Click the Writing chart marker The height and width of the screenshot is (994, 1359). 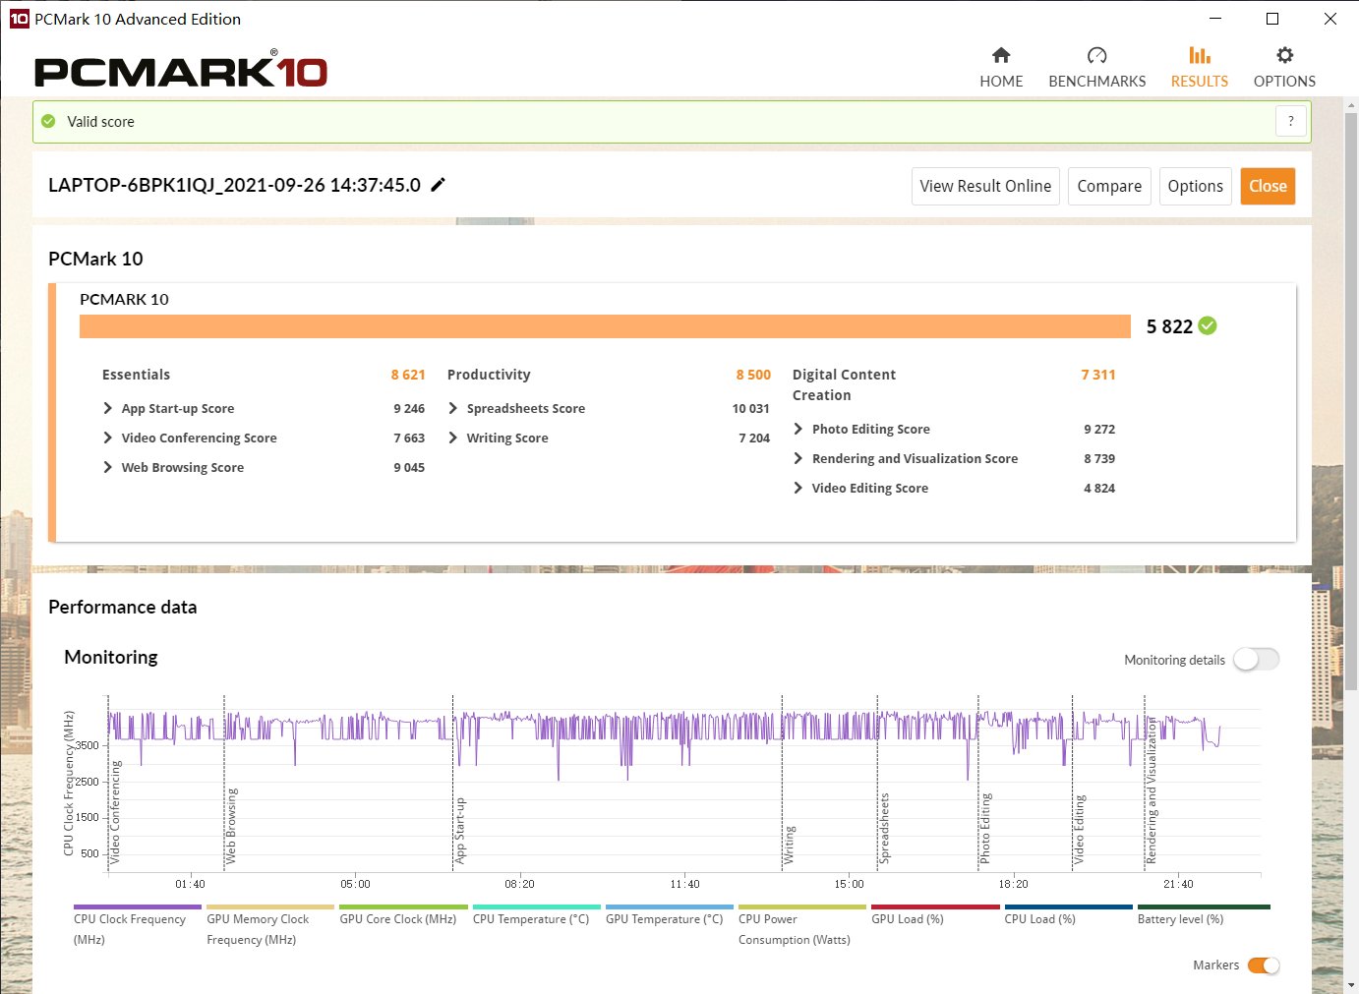click(x=789, y=845)
